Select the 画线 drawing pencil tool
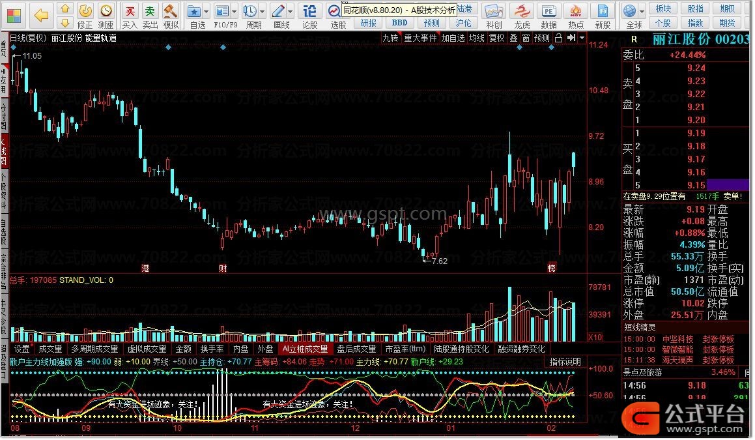 pos(278,11)
